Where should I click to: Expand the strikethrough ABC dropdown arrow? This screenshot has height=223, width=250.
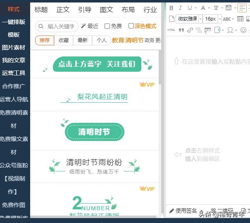click(x=233, y=19)
